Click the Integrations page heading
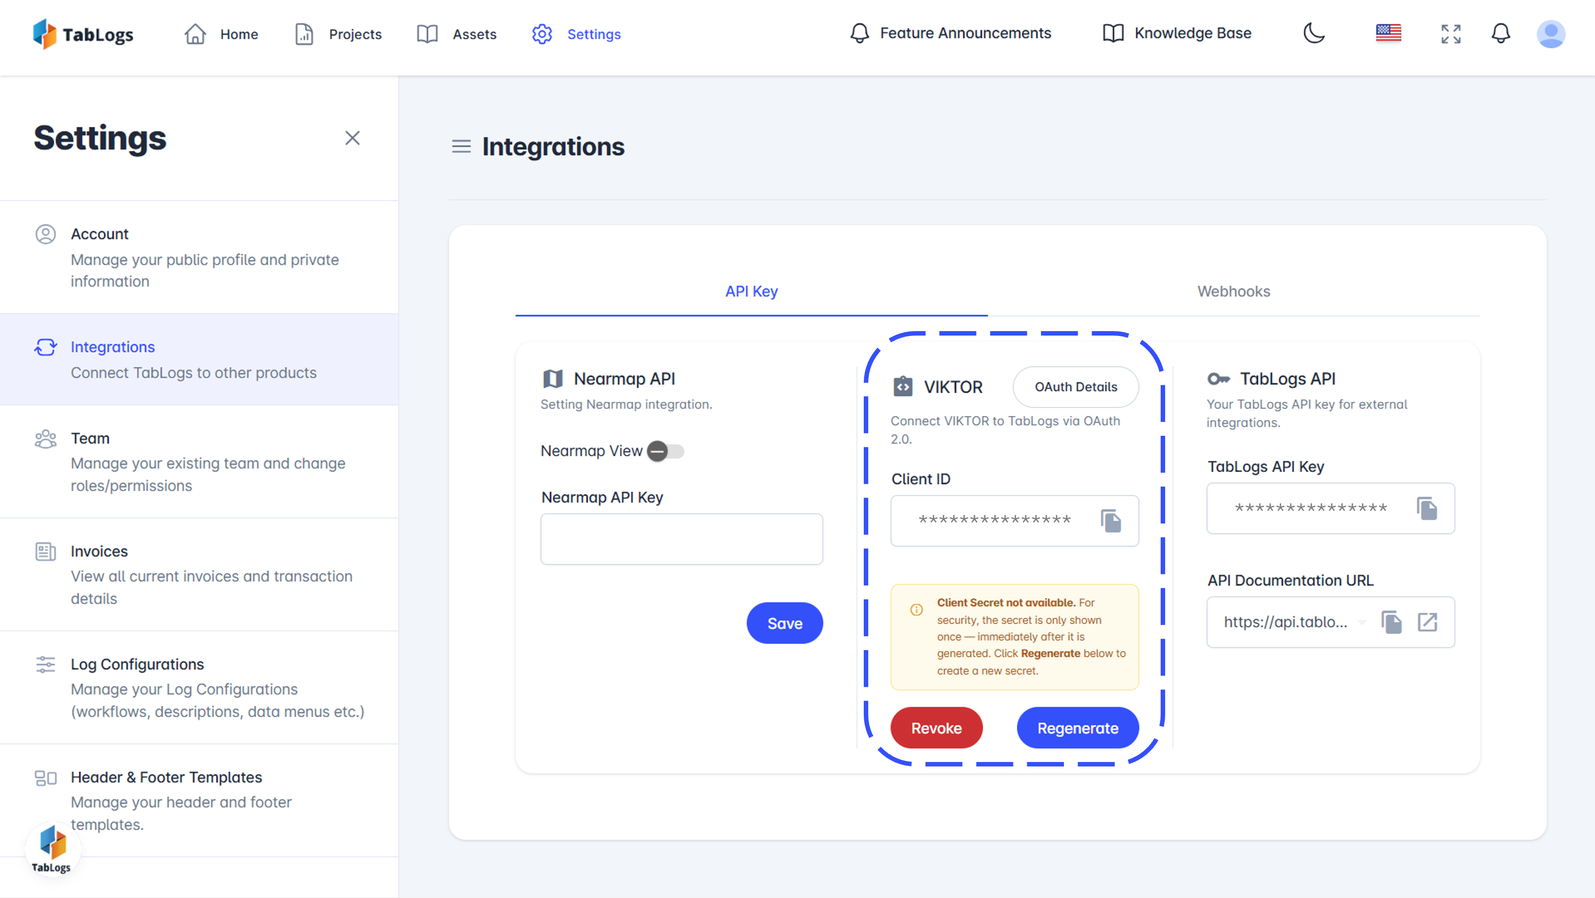 pyautogui.click(x=553, y=147)
